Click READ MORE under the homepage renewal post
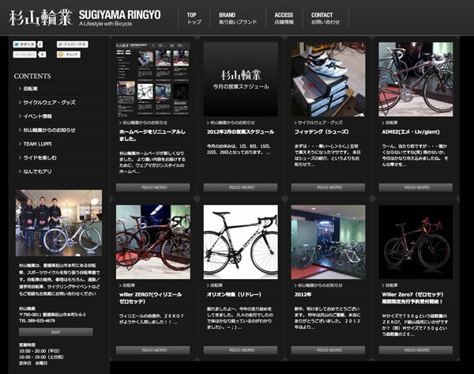The width and height of the screenshot is (474, 374). [153, 187]
